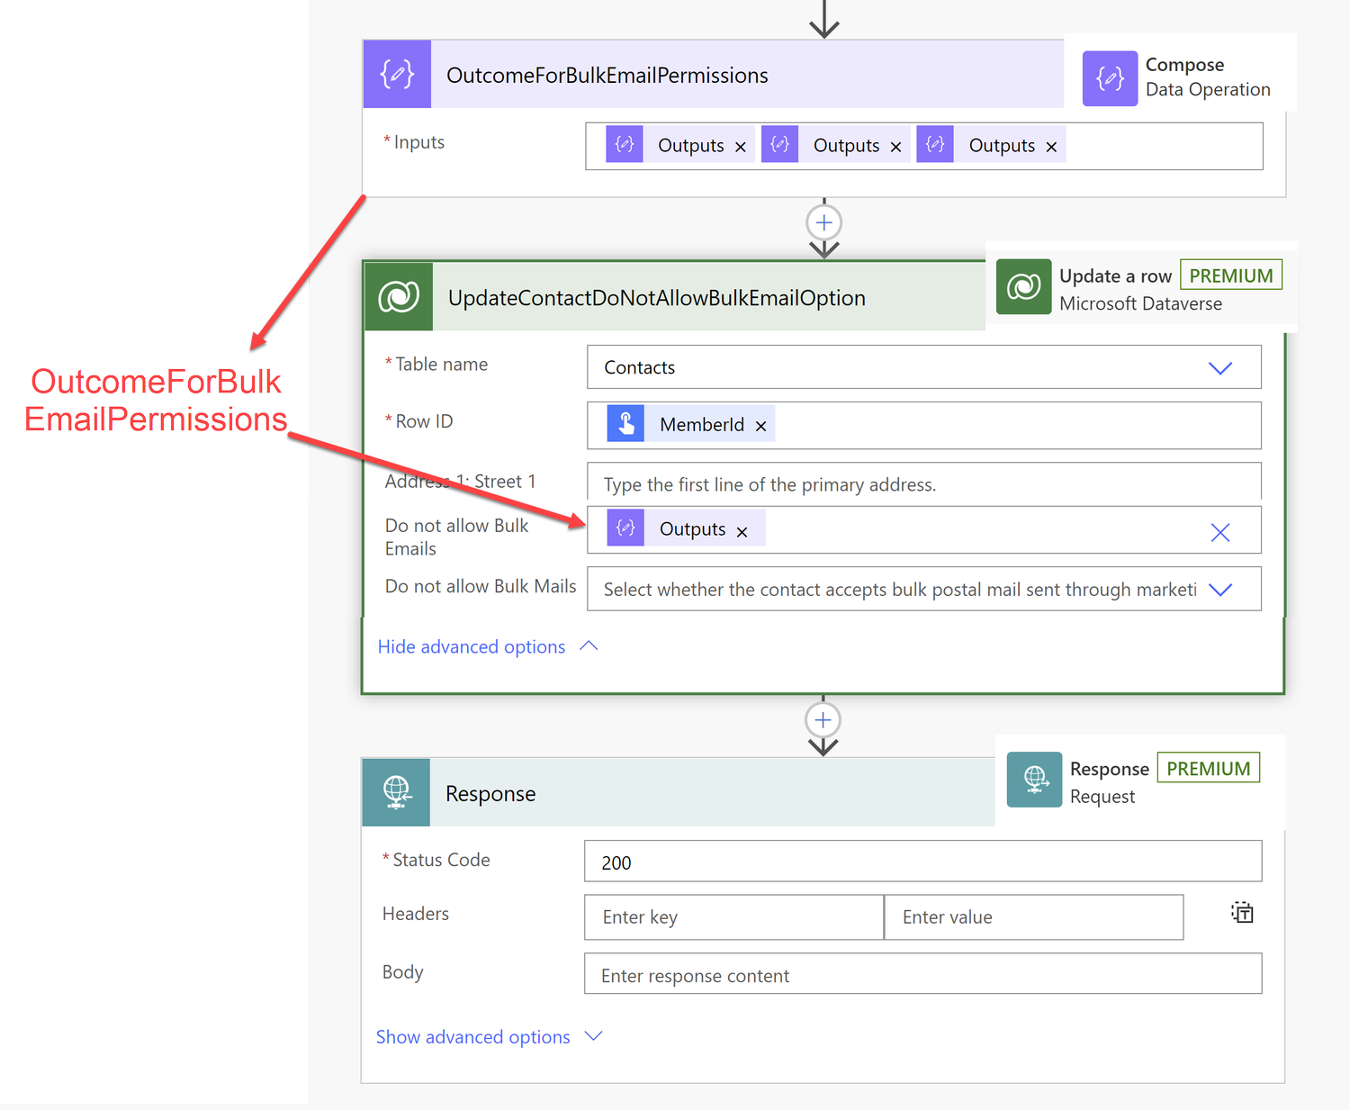
Task: Click the OutcomeForBulkEmailPermissions title bar
Action: pyautogui.click(x=720, y=74)
